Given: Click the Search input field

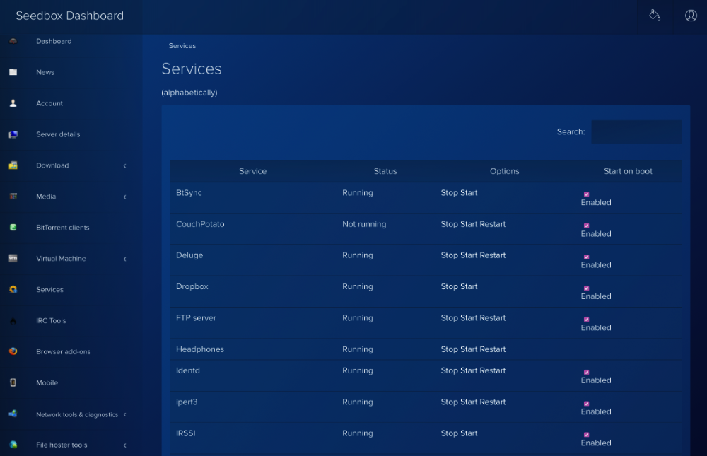Looking at the screenshot, I should [636, 132].
